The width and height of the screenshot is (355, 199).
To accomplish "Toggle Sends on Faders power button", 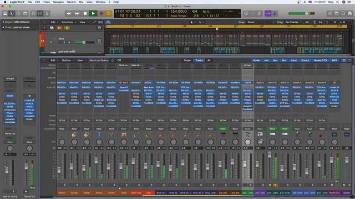I will pos(112,60).
